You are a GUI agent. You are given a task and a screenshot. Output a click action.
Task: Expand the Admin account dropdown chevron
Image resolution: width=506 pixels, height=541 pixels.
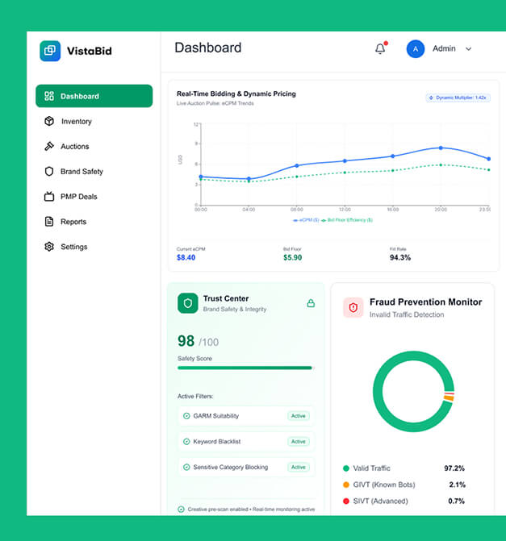[x=469, y=49]
